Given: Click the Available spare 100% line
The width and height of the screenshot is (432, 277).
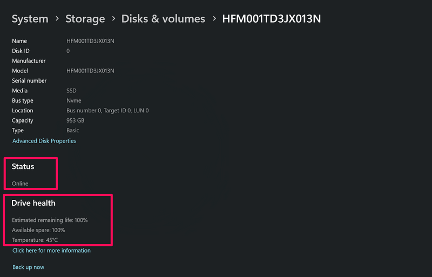Looking at the screenshot, I should pyautogui.click(x=38, y=230).
